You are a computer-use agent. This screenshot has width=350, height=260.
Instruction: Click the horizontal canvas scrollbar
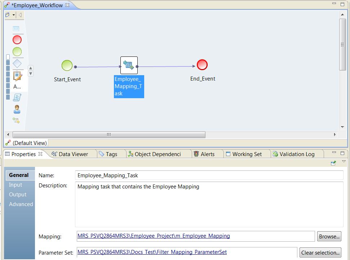point(109,134)
